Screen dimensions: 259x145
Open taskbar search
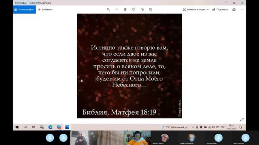pos(25,127)
